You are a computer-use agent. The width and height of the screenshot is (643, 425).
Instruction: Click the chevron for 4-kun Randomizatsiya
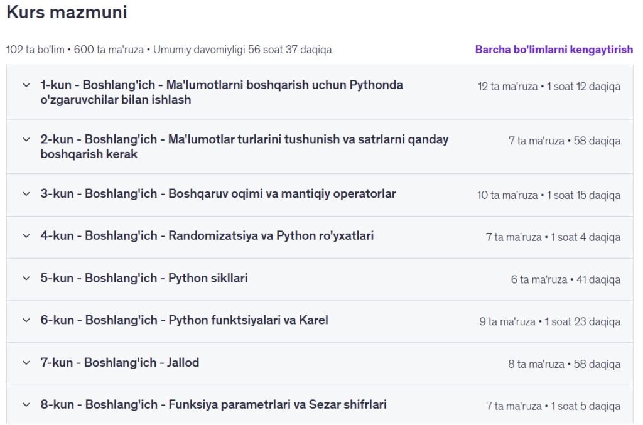[x=26, y=236]
